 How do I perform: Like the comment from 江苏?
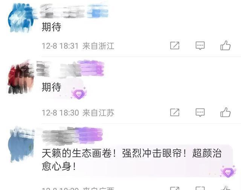tap(225, 112)
